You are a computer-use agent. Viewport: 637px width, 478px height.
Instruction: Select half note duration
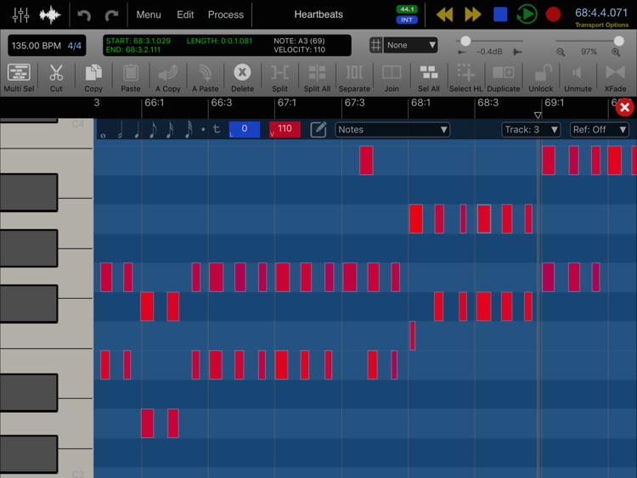click(121, 130)
